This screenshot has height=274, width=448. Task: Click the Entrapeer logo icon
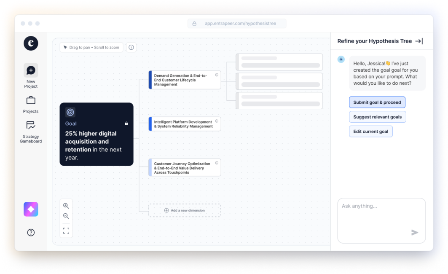(31, 43)
